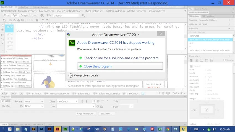Open the Format dropdown showing None

click(34, 101)
